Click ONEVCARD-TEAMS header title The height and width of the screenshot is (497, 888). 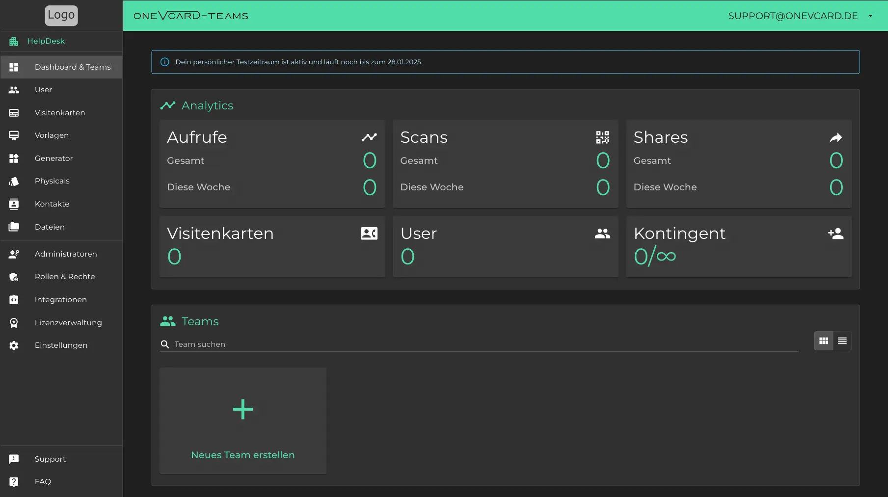coord(191,16)
